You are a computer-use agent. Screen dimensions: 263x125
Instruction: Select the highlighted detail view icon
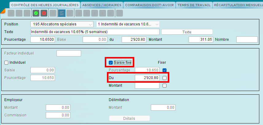click(62, 13)
